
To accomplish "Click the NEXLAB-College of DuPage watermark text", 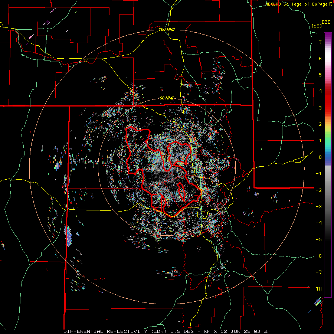I will tap(298, 4).
